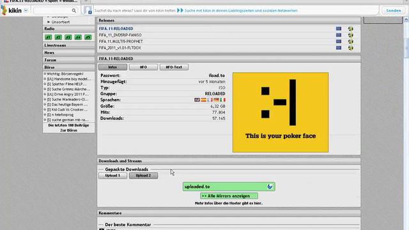The height and width of the screenshot is (230, 409).
Task: Select the FIFA.11-RELOADED release
Action: [116, 29]
